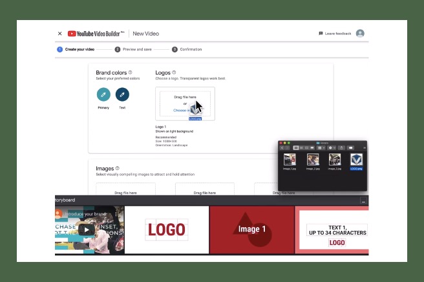Click the Finder back arrow button
Viewport: 424px width, 282px height.
click(x=282, y=147)
